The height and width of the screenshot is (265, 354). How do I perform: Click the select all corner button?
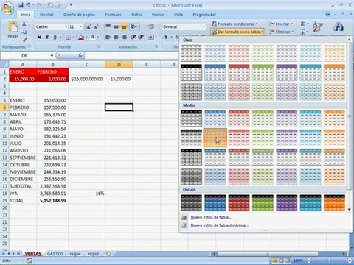click(x=4, y=65)
